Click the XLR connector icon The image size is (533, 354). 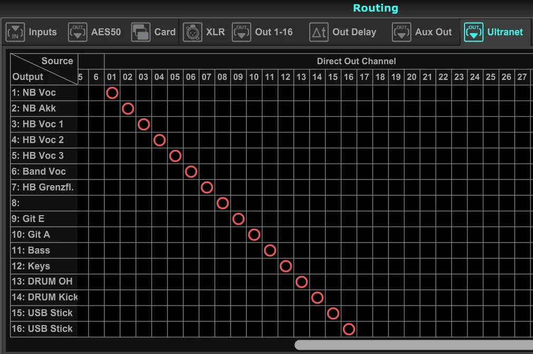193,32
